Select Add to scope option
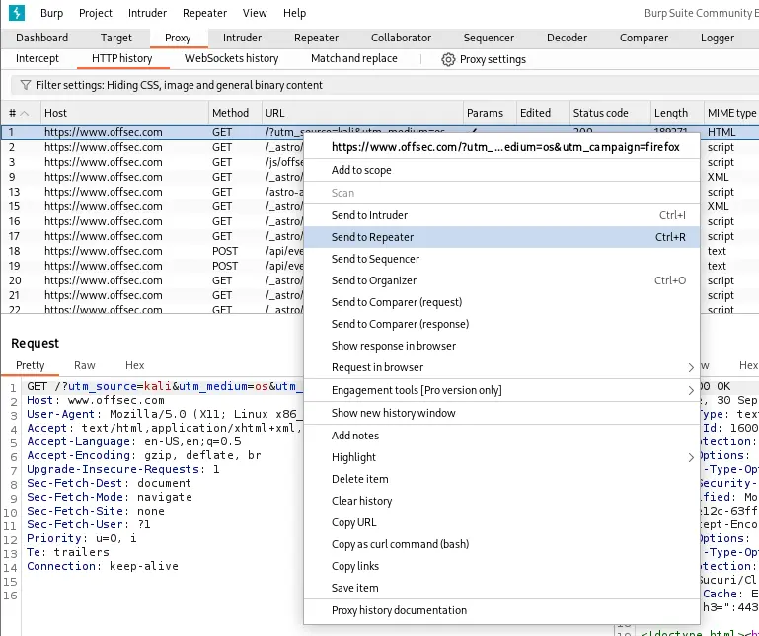 [361, 170]
